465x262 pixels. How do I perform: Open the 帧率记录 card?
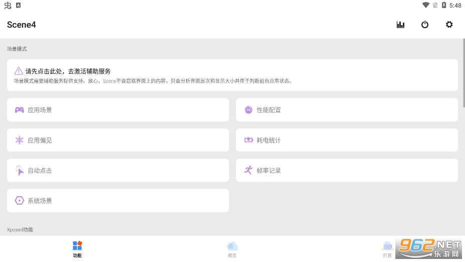347,170
